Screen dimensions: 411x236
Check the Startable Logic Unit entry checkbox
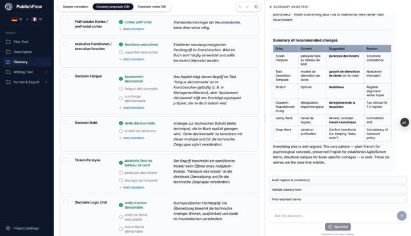pyautogui.click(x=66, y=202)
